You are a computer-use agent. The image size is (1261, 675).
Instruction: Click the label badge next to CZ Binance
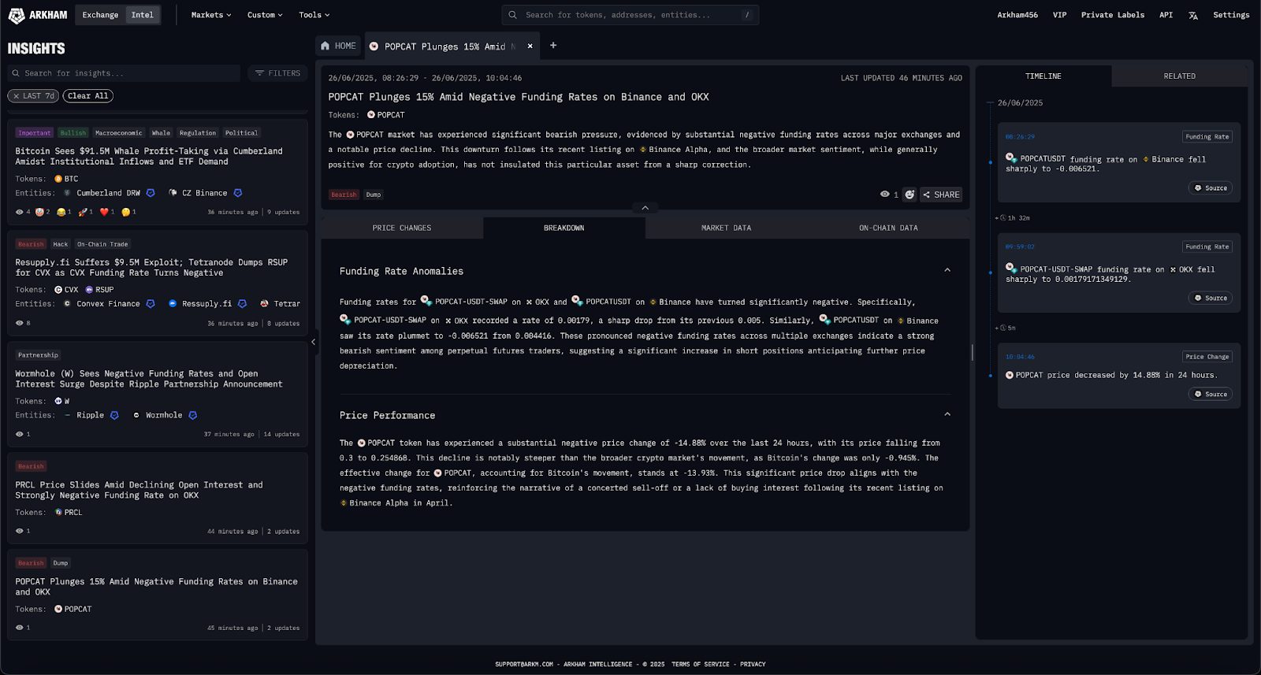[x=238, y=193]
